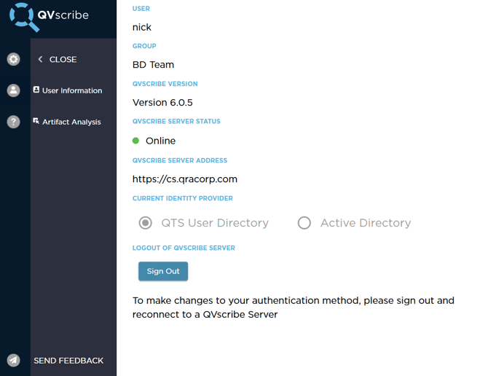
Task: Click the SEND FEEDBACK label
Action: coord(68,360)
